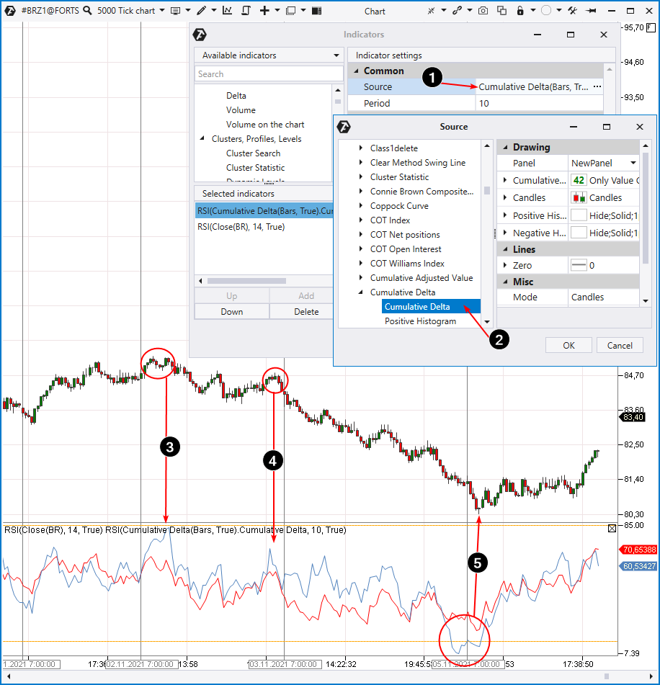This screenshot has height=685, width=660.
Task: Click the link chain icon in toolbar
Action: (x=456, y=11)
